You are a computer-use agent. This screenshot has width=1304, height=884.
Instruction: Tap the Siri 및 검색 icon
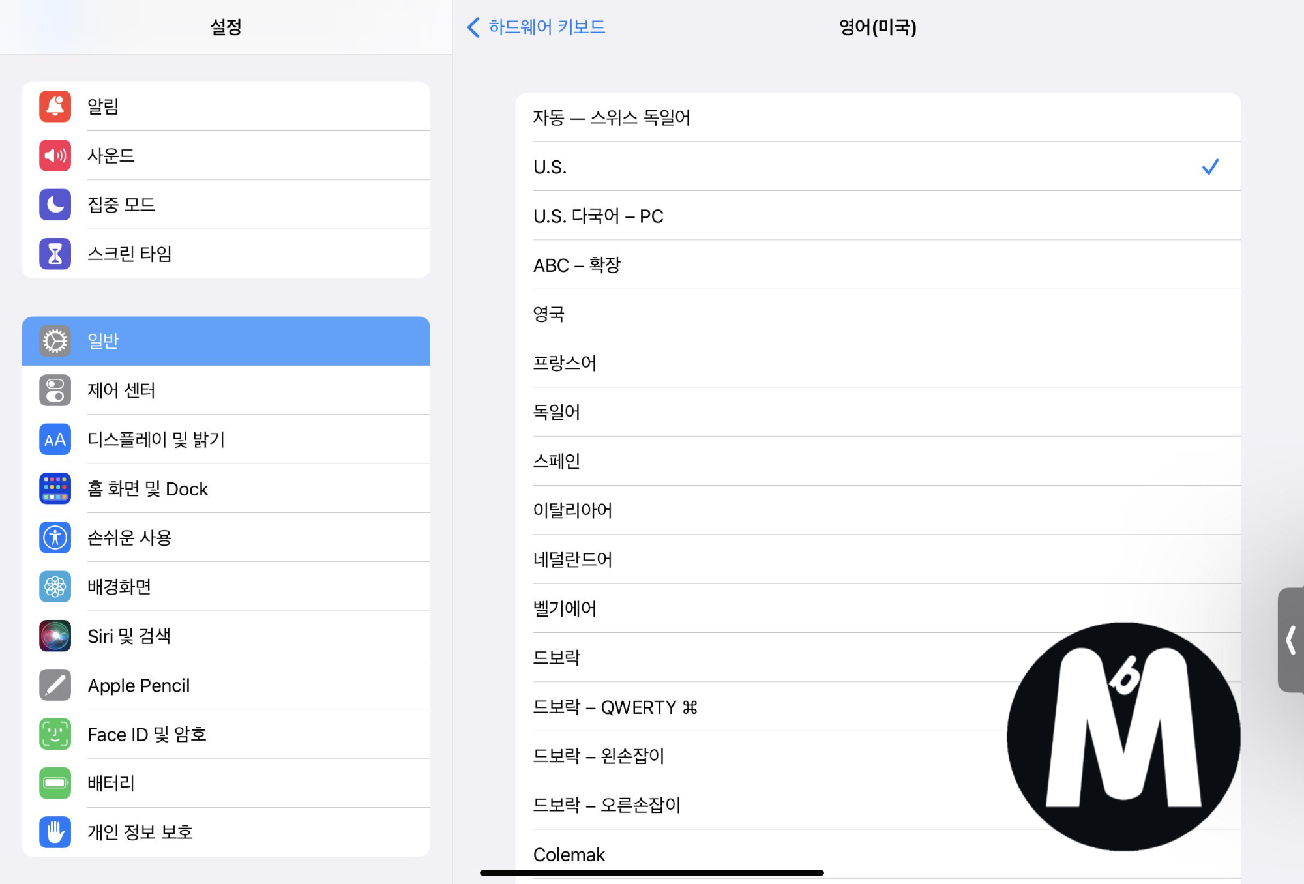55,636
